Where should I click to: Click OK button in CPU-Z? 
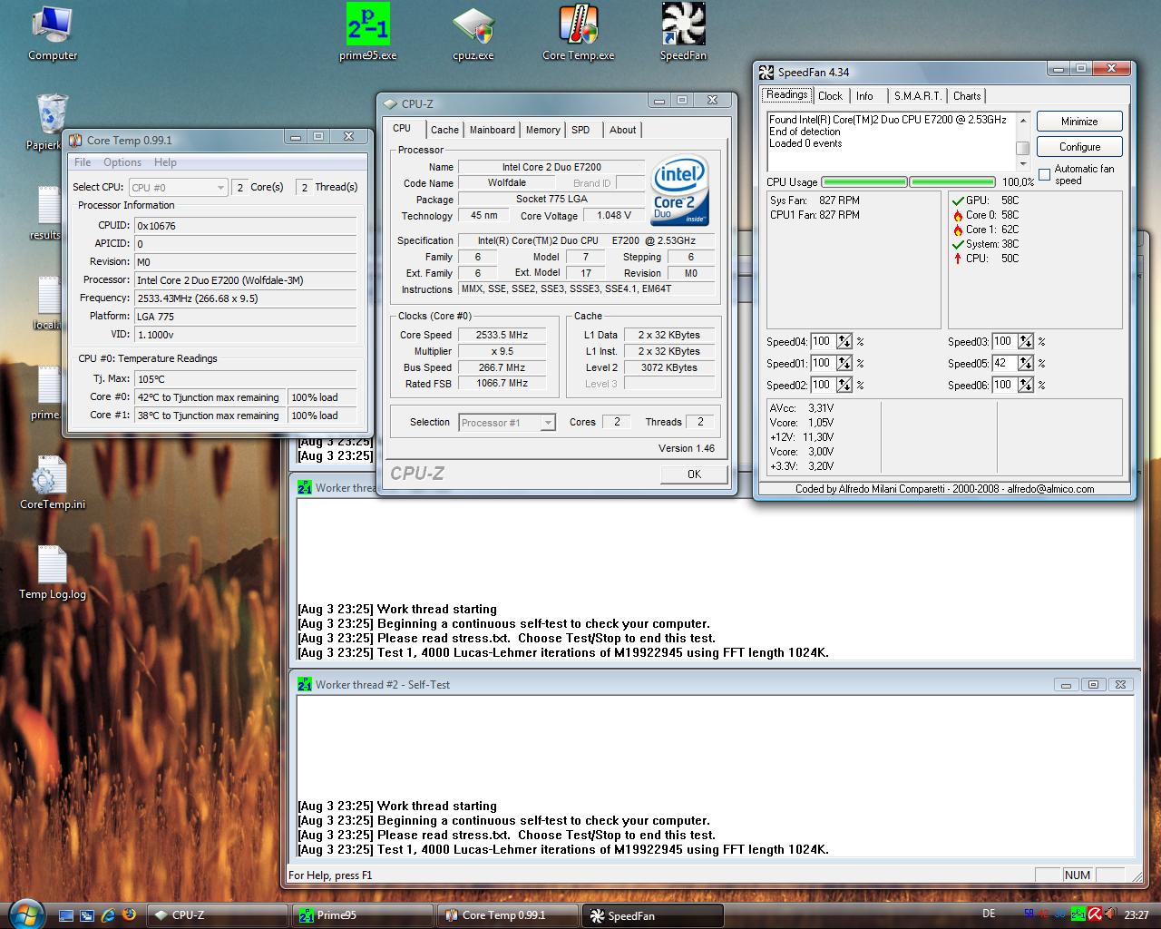tap(694, 474)
